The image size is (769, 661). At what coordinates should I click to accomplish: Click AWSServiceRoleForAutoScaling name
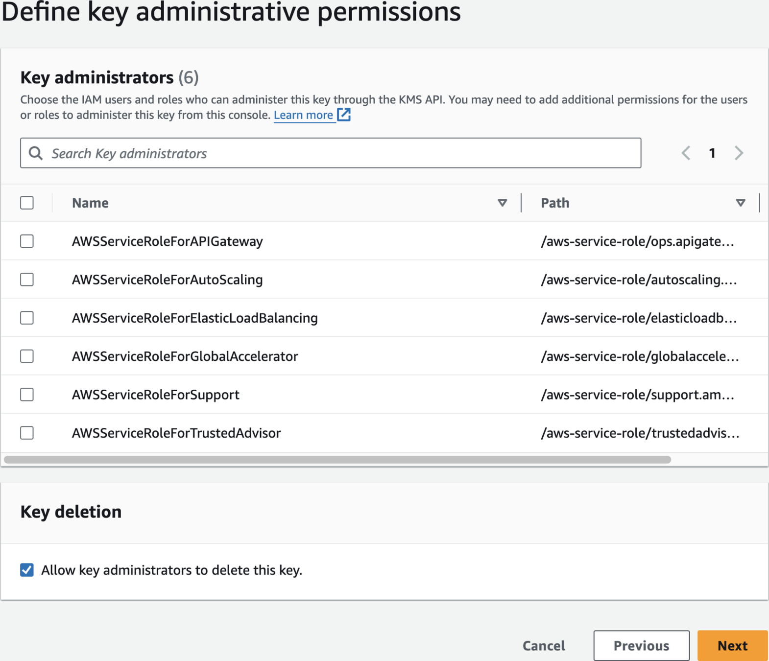pos(168,280)
